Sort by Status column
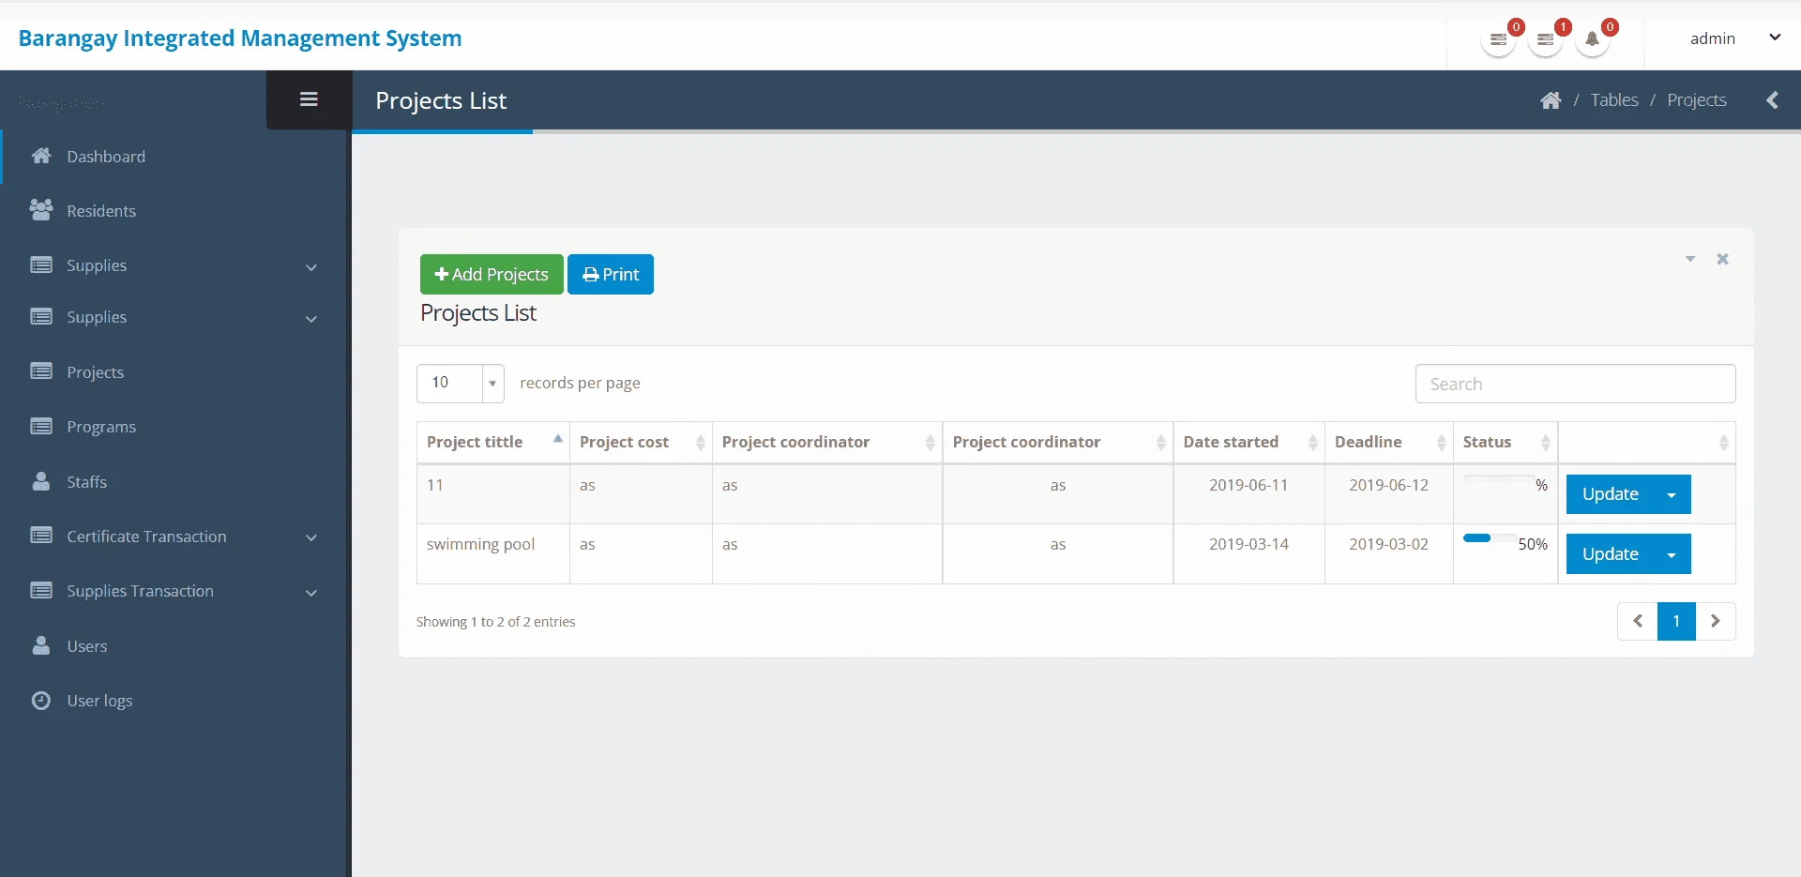Viewport: 1801px width, 877px height. click(1506, 442)
